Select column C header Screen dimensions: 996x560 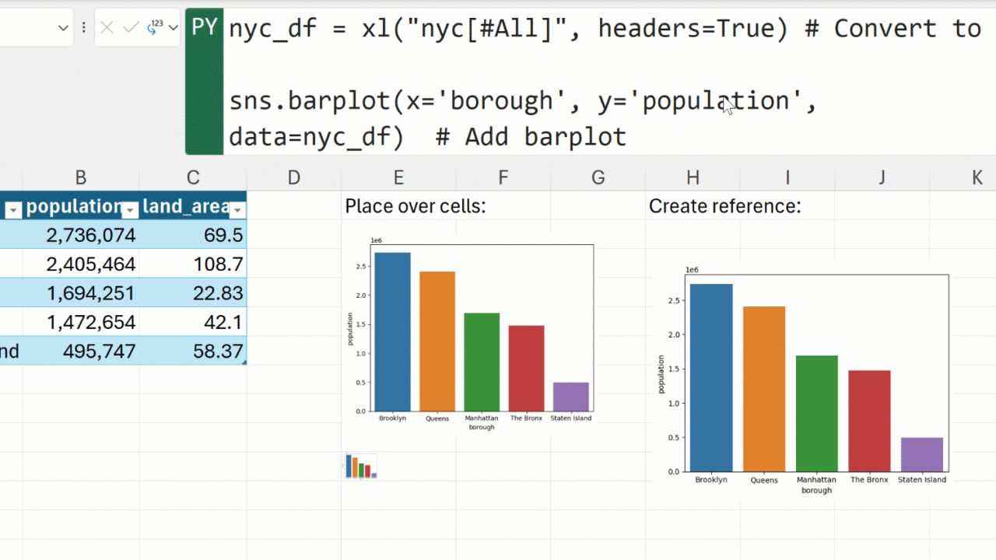(193, 177)
